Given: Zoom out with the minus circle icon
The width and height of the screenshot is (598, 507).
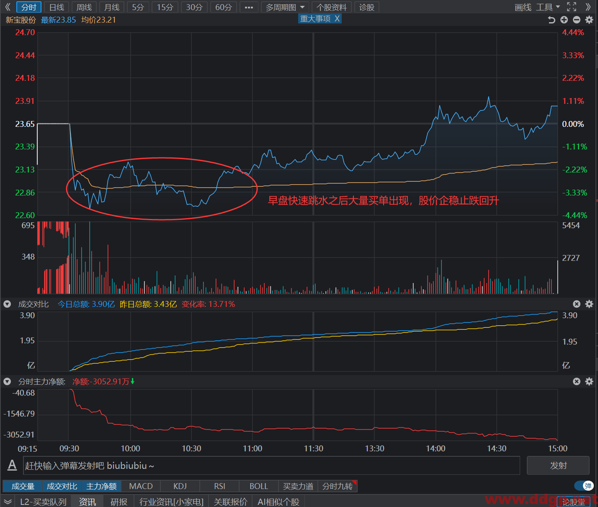Looking at the screenshot, I should [577, 20].
